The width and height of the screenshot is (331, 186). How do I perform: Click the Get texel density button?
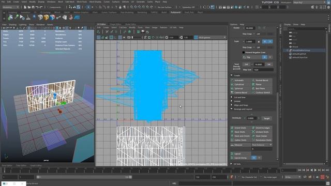point(246,64)
